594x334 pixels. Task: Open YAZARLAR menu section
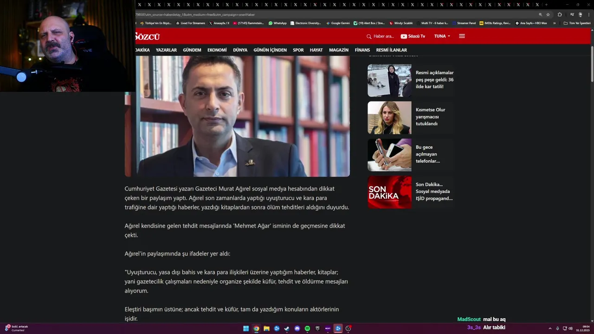tap(166, 50)
